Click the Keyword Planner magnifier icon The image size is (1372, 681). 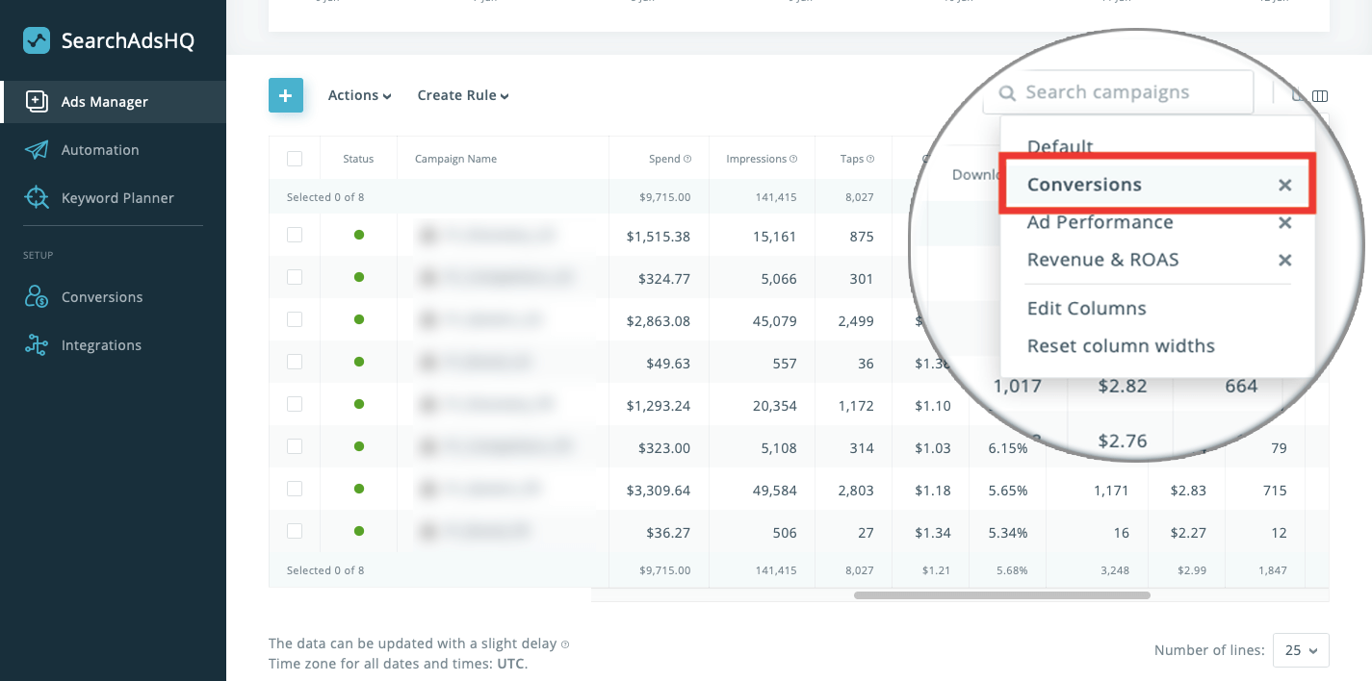tap(37, 197)
